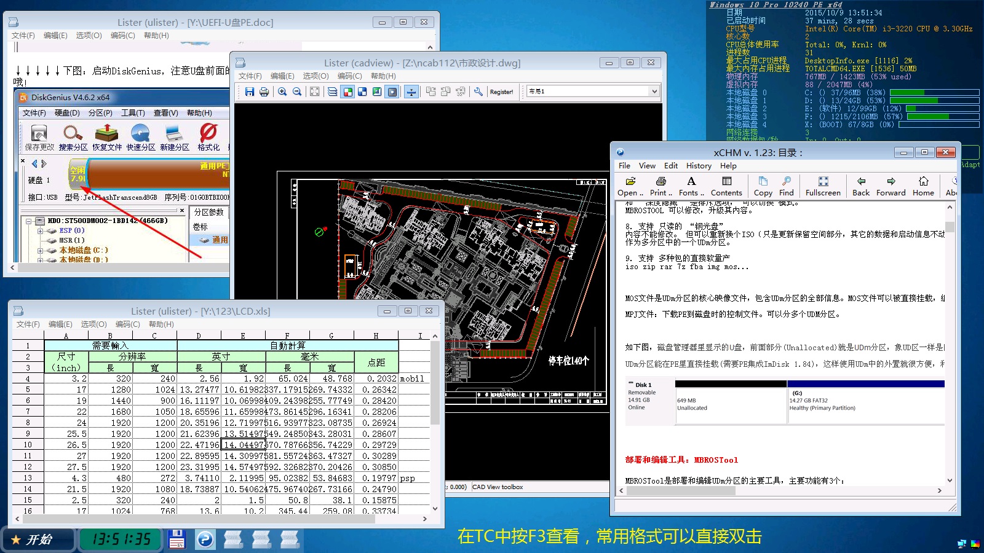Click the Zoom In magnifier in cadview
This screenshot has width=984, height=553.
282,92
